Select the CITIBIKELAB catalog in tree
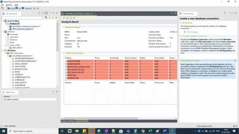This screenshot has width=239, height=134. pos(19,80)
